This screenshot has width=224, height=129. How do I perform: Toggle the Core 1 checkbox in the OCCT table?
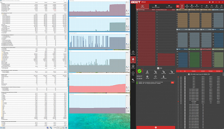[x=178, y=78]
